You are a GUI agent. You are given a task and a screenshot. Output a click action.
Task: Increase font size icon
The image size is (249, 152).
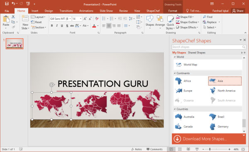click(x=85, y=19)
